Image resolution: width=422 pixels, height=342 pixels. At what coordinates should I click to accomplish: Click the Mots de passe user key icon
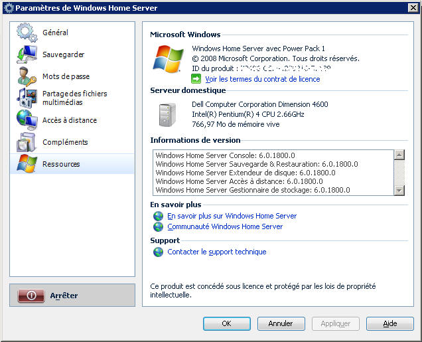[x=27, y=76]
